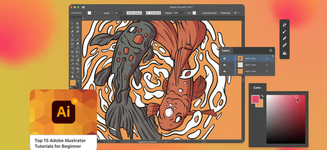Click the Document Setup button
This screenshot has height=150, width=327.
[x=210, y=13]
